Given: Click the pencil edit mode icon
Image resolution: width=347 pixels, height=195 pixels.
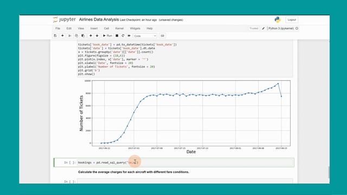Looking at the screenshot, I should [264, 28].
